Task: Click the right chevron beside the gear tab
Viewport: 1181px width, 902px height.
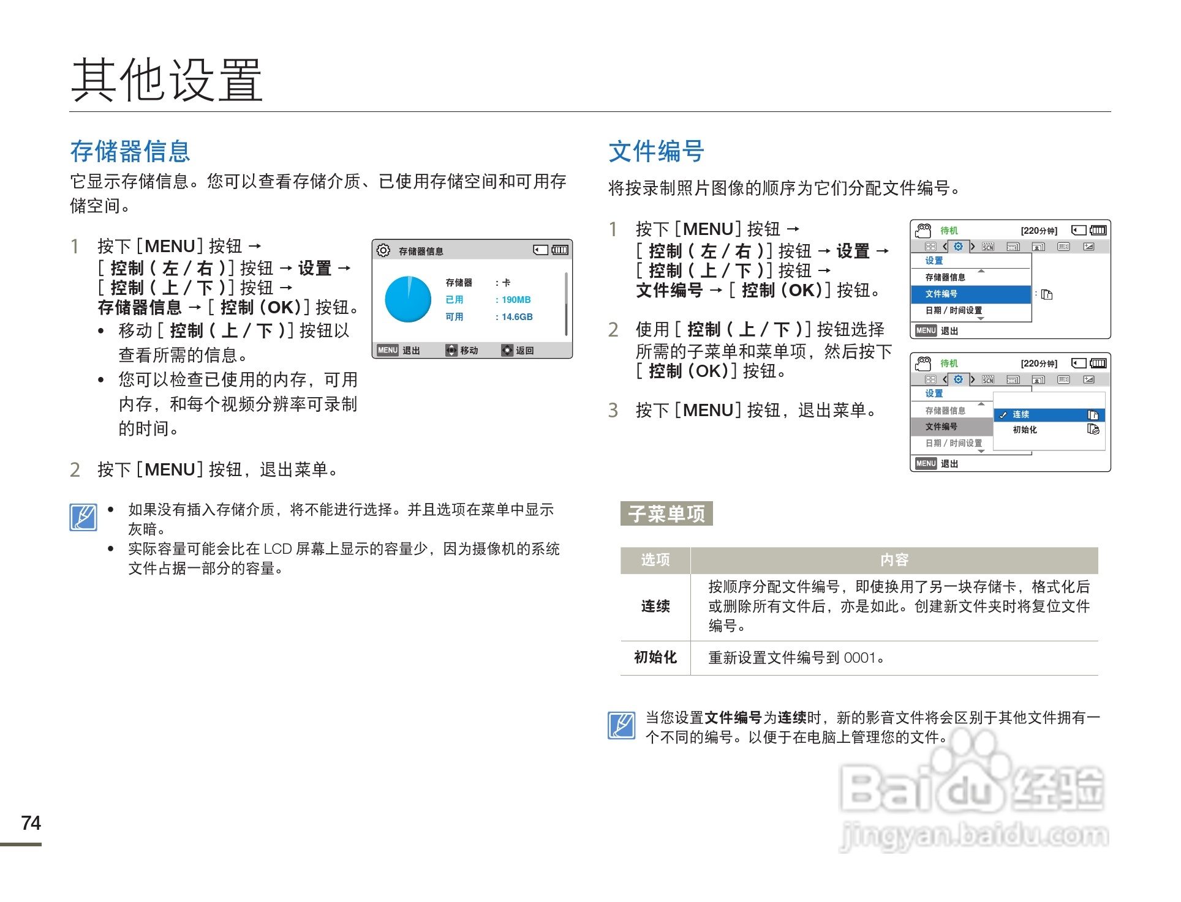Action: 973,246
